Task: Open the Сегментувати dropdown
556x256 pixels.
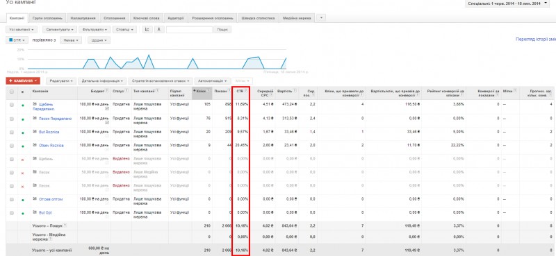Action: 60,29
